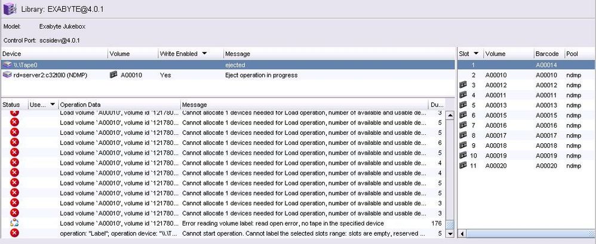Sort slots by Pool column header
The width and height of the screenshot is (596, 244).
click(x=580, y=54)
